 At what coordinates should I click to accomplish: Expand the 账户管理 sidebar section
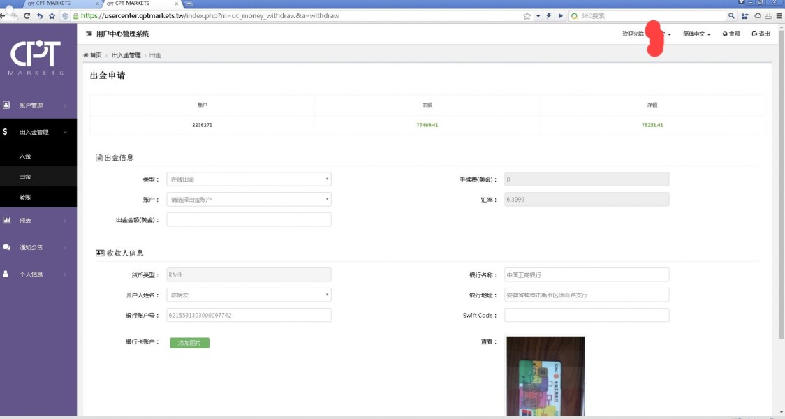pos(38,105)
